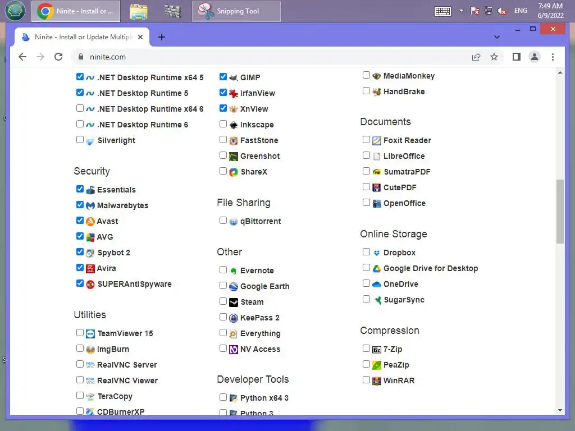
Task: Click the 7-Zip icon
Action: click(x=377, y=350)
